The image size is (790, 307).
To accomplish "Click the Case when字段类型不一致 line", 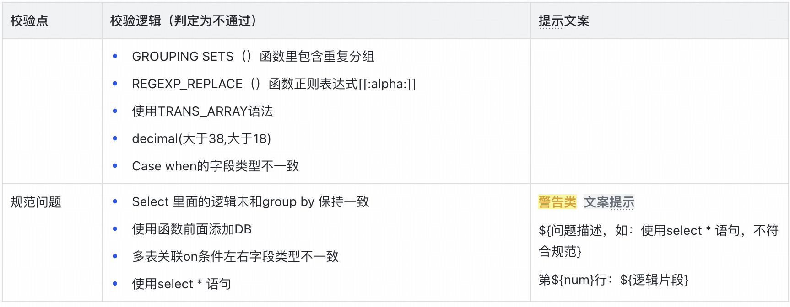I will (x=215, y=166).
